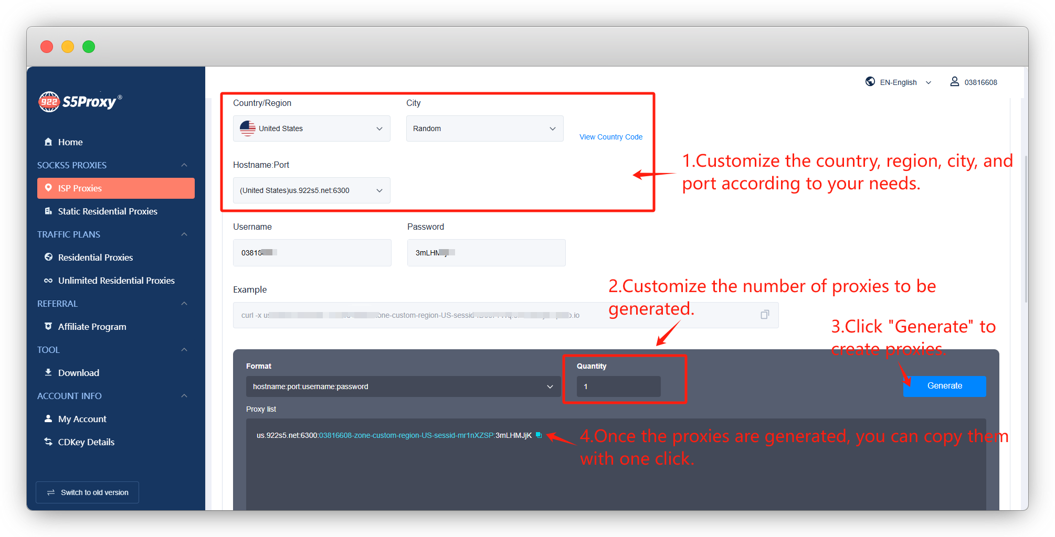
Task: Open My Account from the sidebar
Action: click(x=81, y=418)
